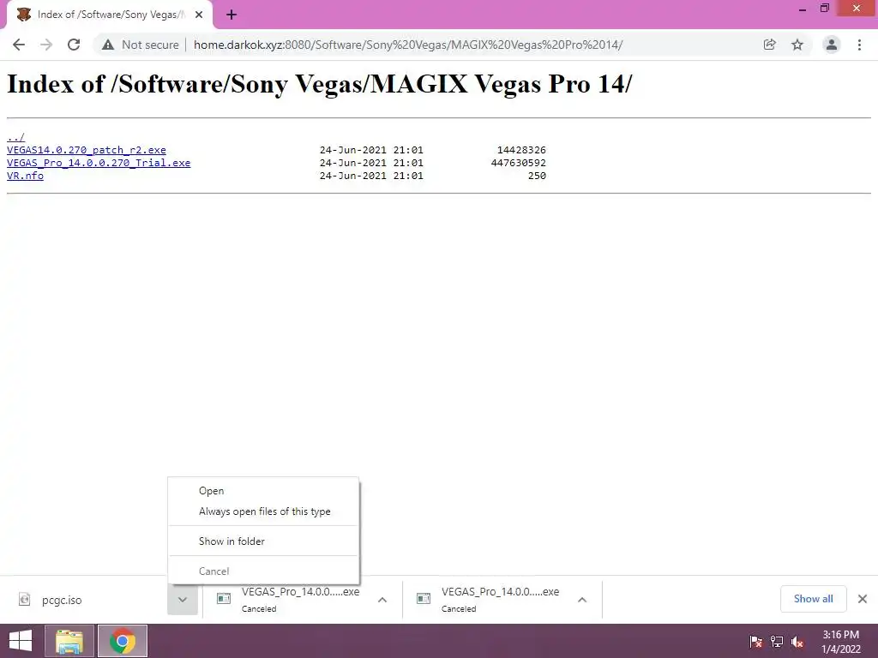Click the 447630592 file size text
Image resolution: width=878 pixels, height=658 pixels.
(x=519, y=163)
